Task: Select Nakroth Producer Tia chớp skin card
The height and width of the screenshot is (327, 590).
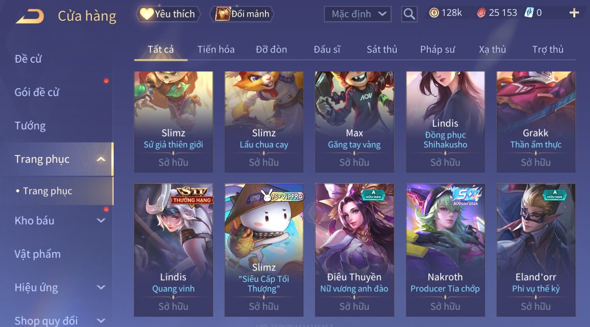Action: pyautogui.click(x=445, y=250)
